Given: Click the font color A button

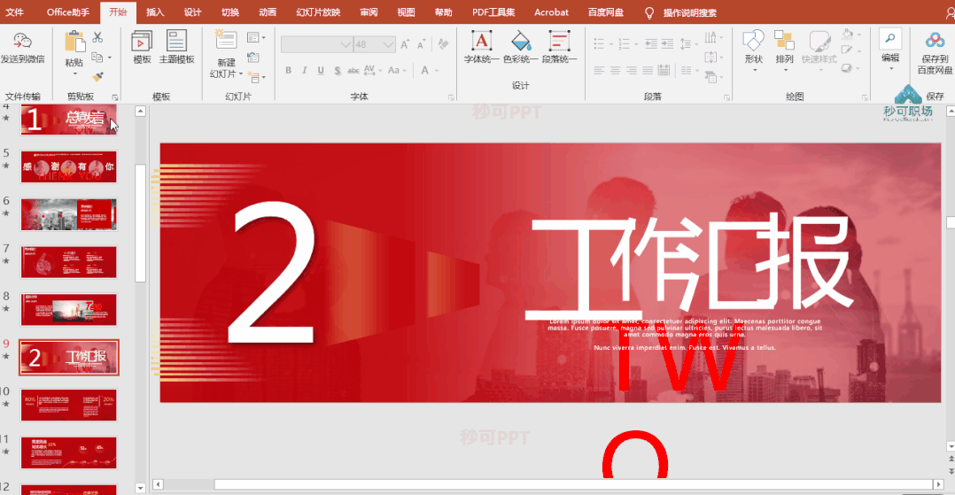Looking at the screenshot, I should pyautogui.click(x=425, y=71).
